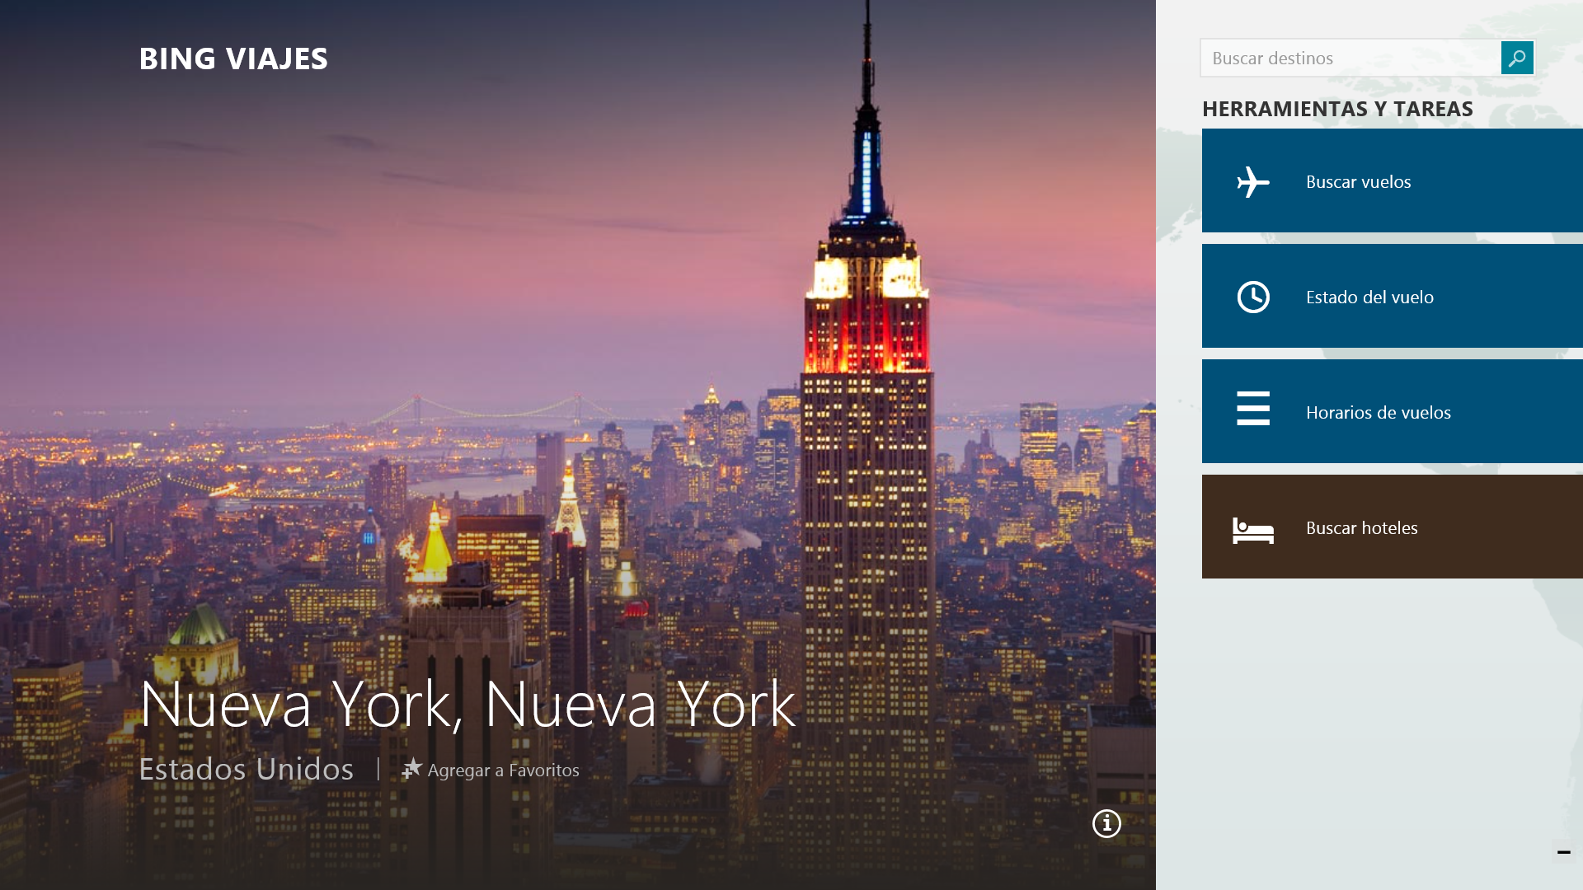Image resolution: width=1583 pixels, height=890 pixels.
Task: Click Agregar a Favoritos link
Action: pyautogui.click(x=503, y=770)
